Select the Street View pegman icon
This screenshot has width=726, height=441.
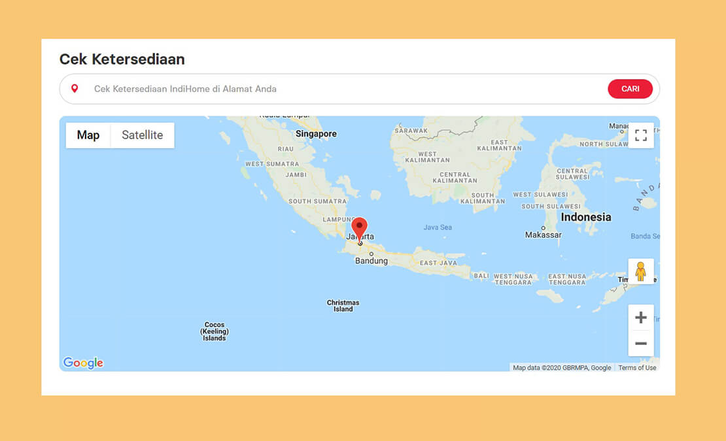641,271
